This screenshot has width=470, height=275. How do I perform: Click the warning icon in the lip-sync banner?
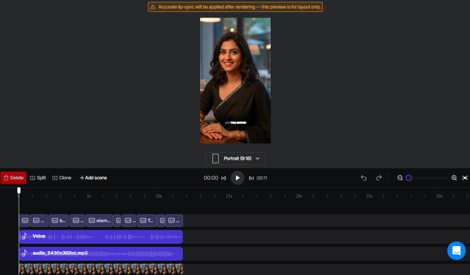[152, 7]
